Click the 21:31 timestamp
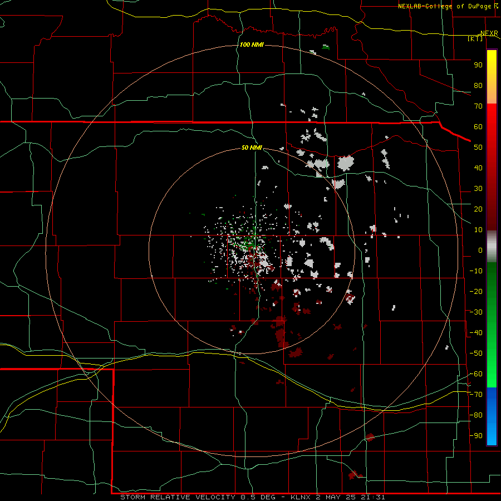Screen dimensions: 501x501 (373, 497)
